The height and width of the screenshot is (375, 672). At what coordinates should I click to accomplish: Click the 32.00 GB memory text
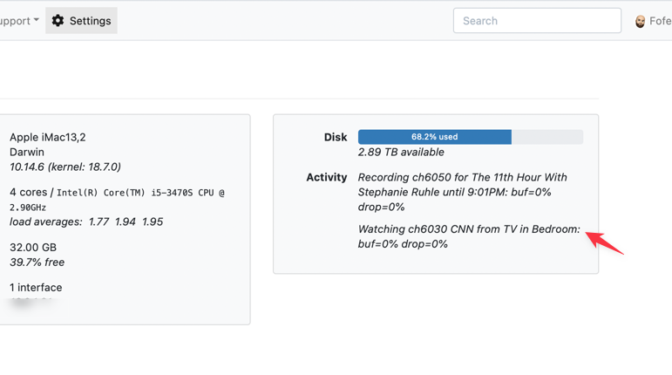tap(33, 248)
